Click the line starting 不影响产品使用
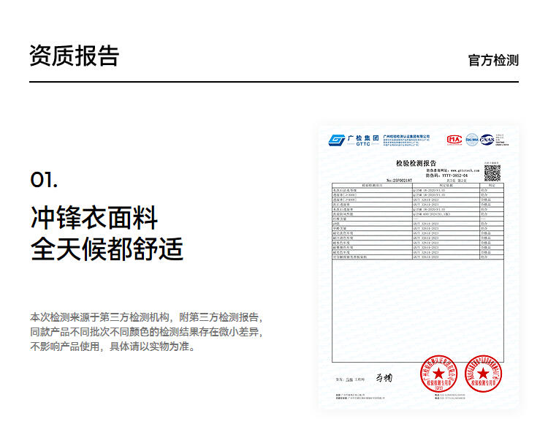548x435 pixels. pos(113,347)
